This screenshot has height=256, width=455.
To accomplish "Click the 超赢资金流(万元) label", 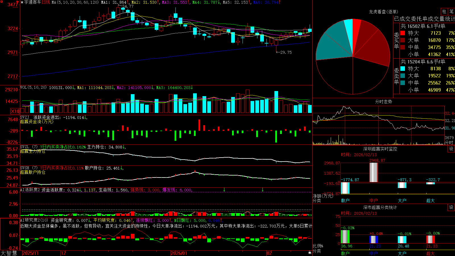I will [37, 122].
